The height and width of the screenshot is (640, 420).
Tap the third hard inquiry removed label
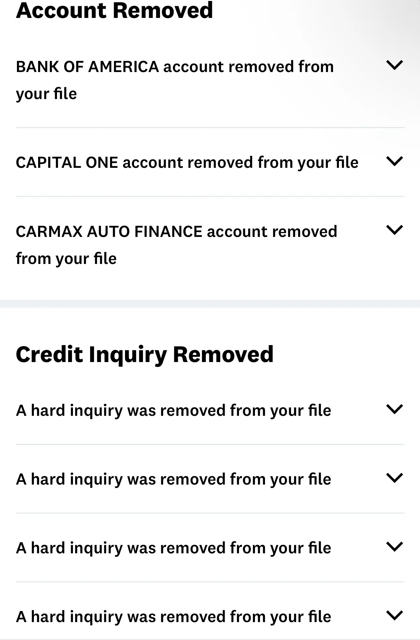coord(173,548)
